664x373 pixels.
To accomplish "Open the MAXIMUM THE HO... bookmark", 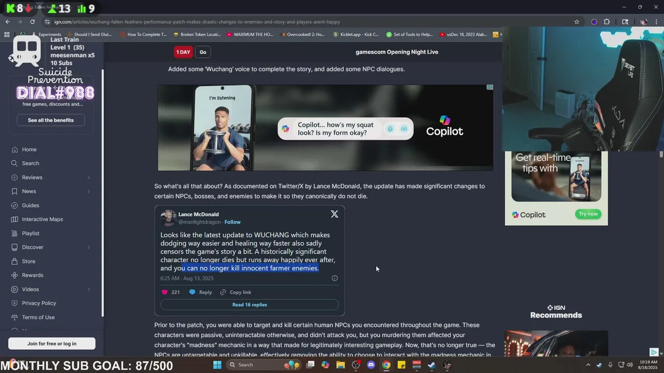I will coord(250,35).
